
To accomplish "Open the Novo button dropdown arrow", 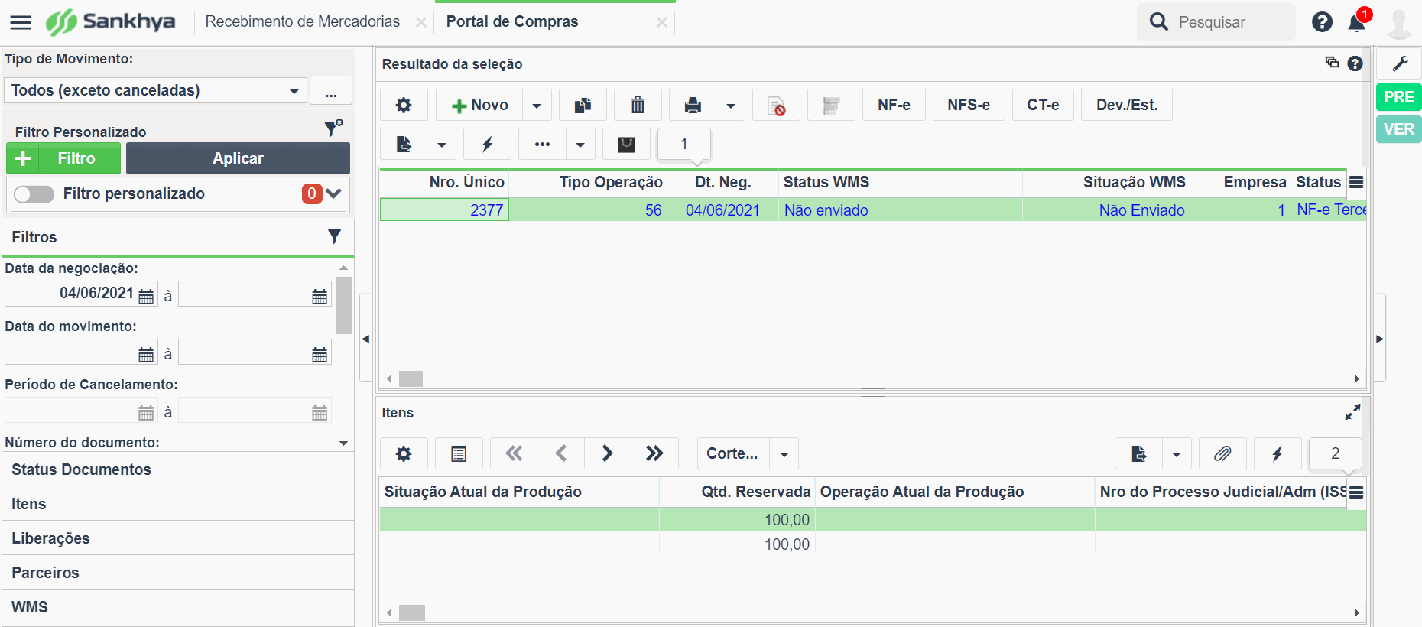I will tap(537, 105).
